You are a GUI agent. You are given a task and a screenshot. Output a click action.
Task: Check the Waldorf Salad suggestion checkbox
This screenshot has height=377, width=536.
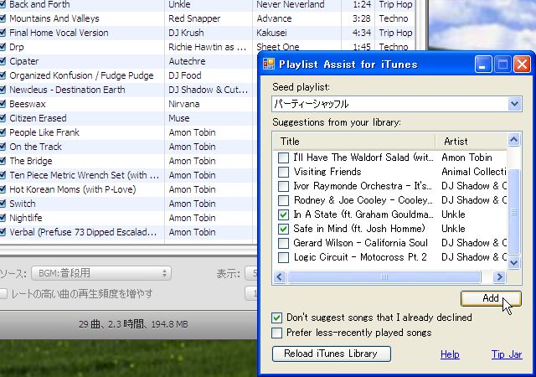[x=283, y=158]
